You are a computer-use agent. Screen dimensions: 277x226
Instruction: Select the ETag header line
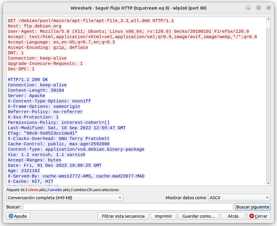(x=43, y=133)
